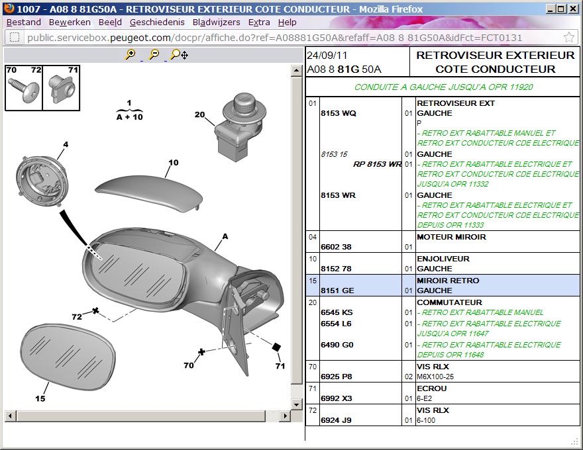
Task: Click the date 24/09/11
Action: [327, 56]
